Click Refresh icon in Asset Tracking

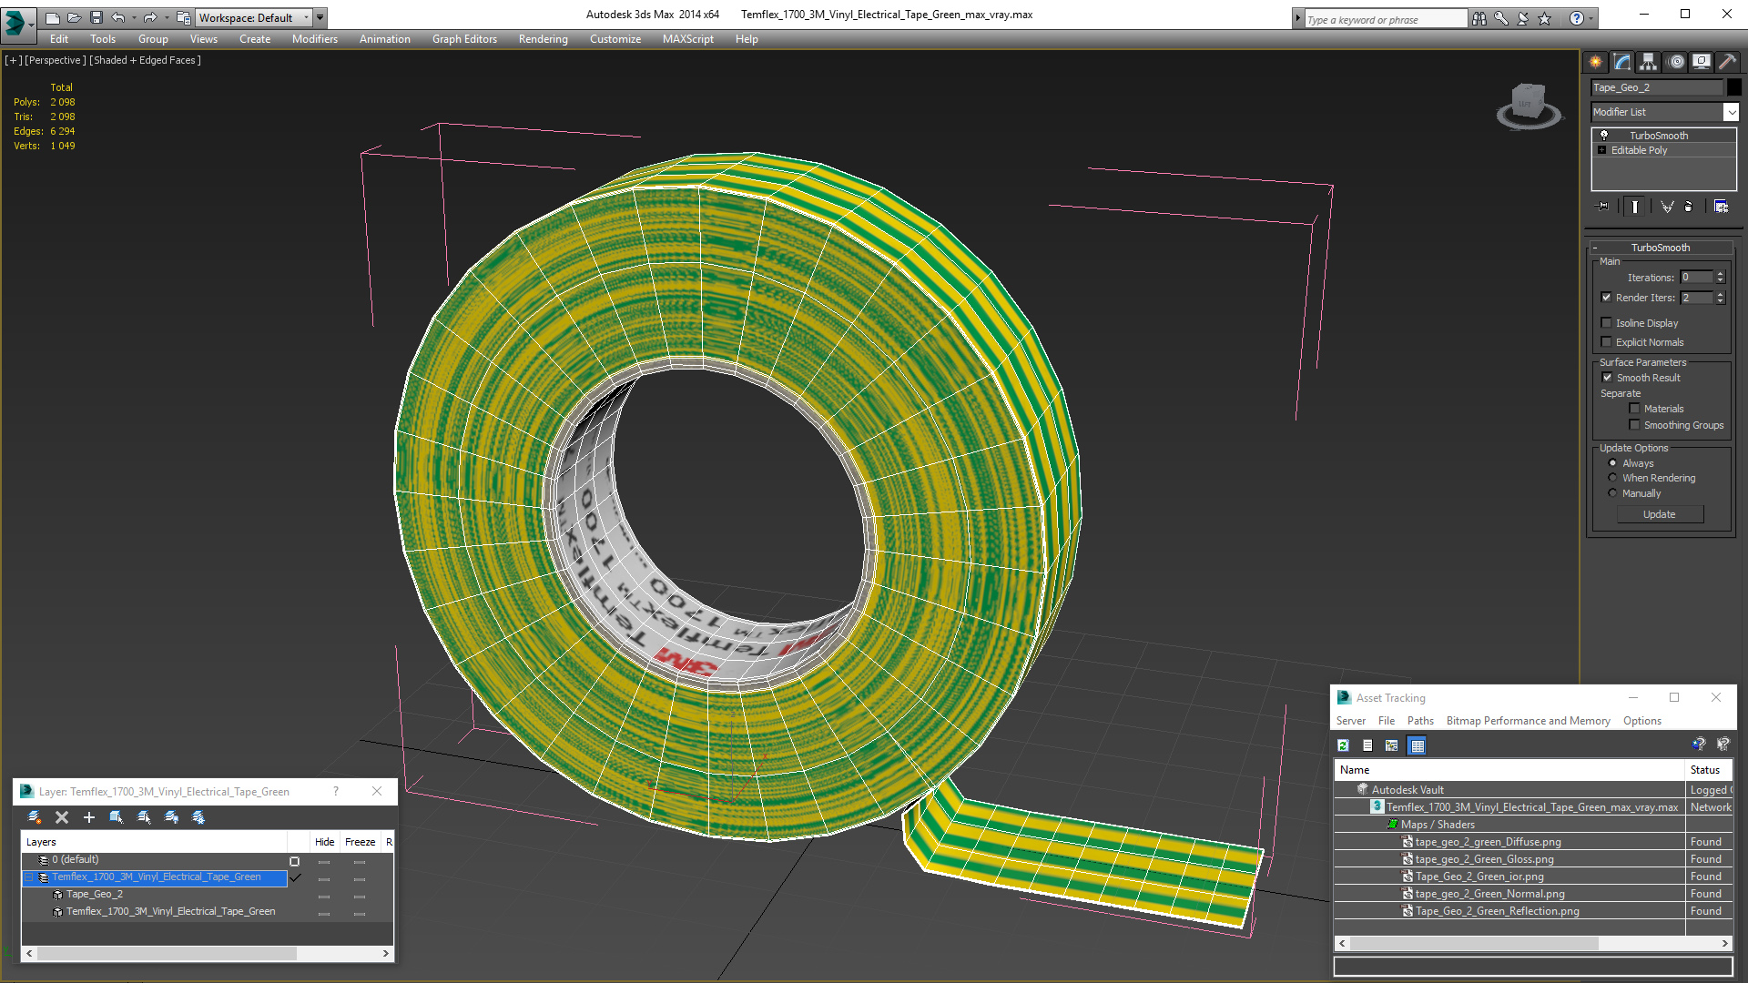point(1343,745)
